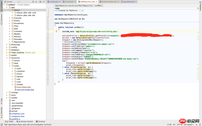Switch to the routes.php tab
The height and width of the screenshot is (126, 202).
coord(54,2)
